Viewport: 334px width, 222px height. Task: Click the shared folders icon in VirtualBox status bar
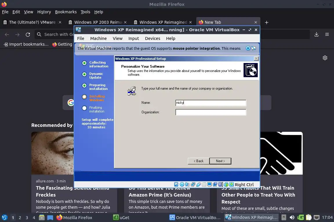(204, 184)
